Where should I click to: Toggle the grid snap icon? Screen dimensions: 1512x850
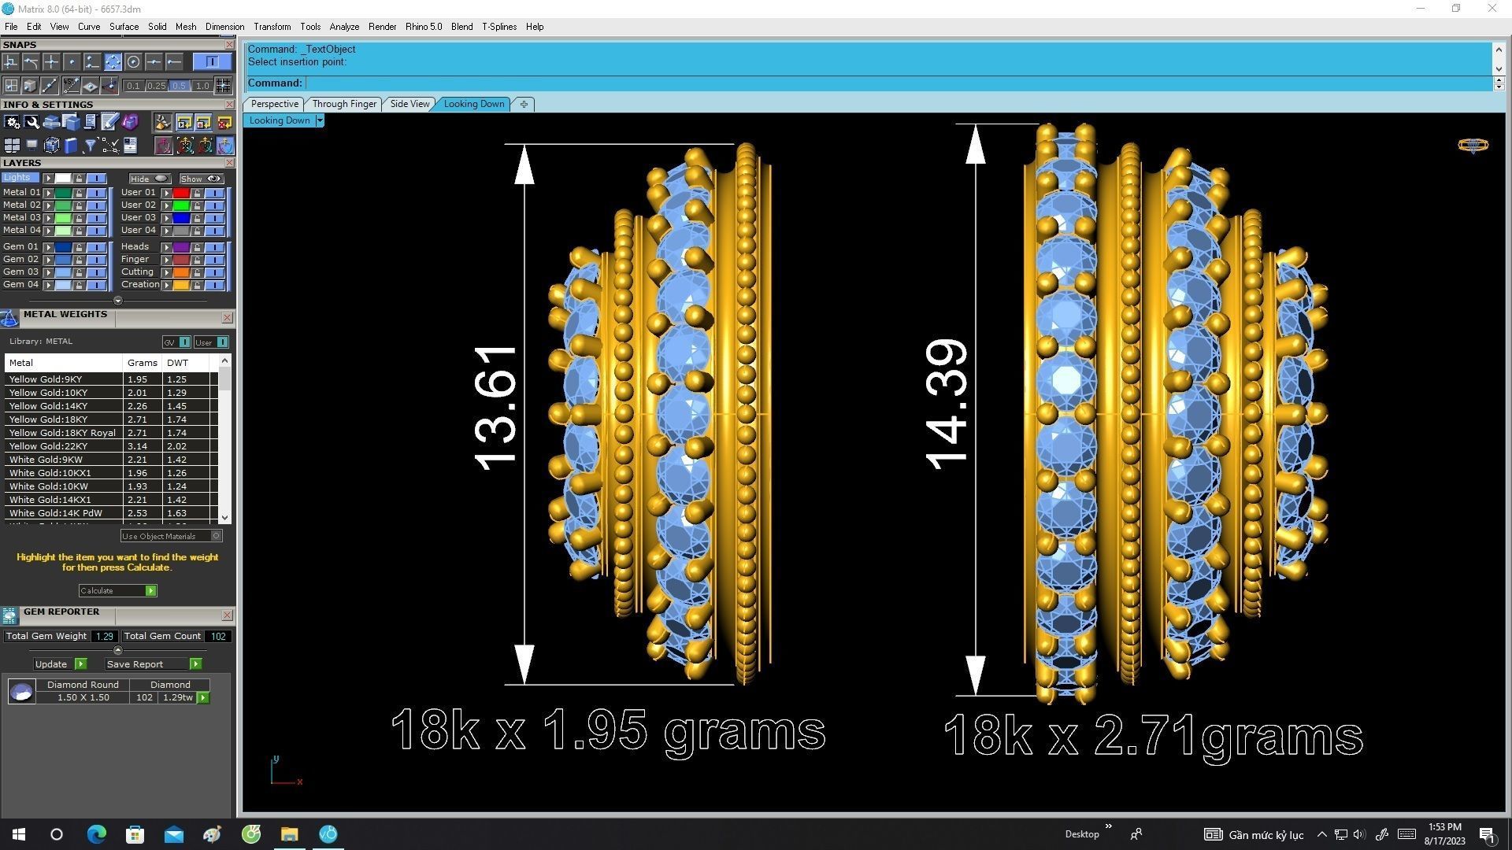coord(223,85)
